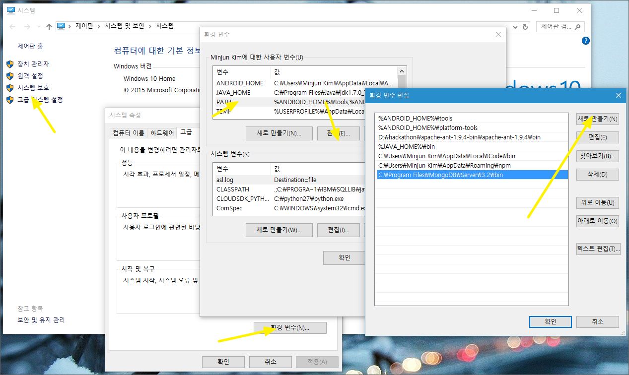
Task: Click the refresh icon next to the address bar
Action: point(526,26)
